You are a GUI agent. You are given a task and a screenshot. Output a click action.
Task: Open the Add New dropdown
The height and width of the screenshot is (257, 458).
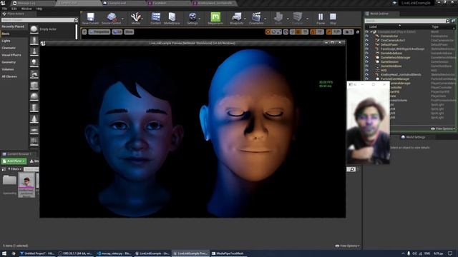[14, 161]
